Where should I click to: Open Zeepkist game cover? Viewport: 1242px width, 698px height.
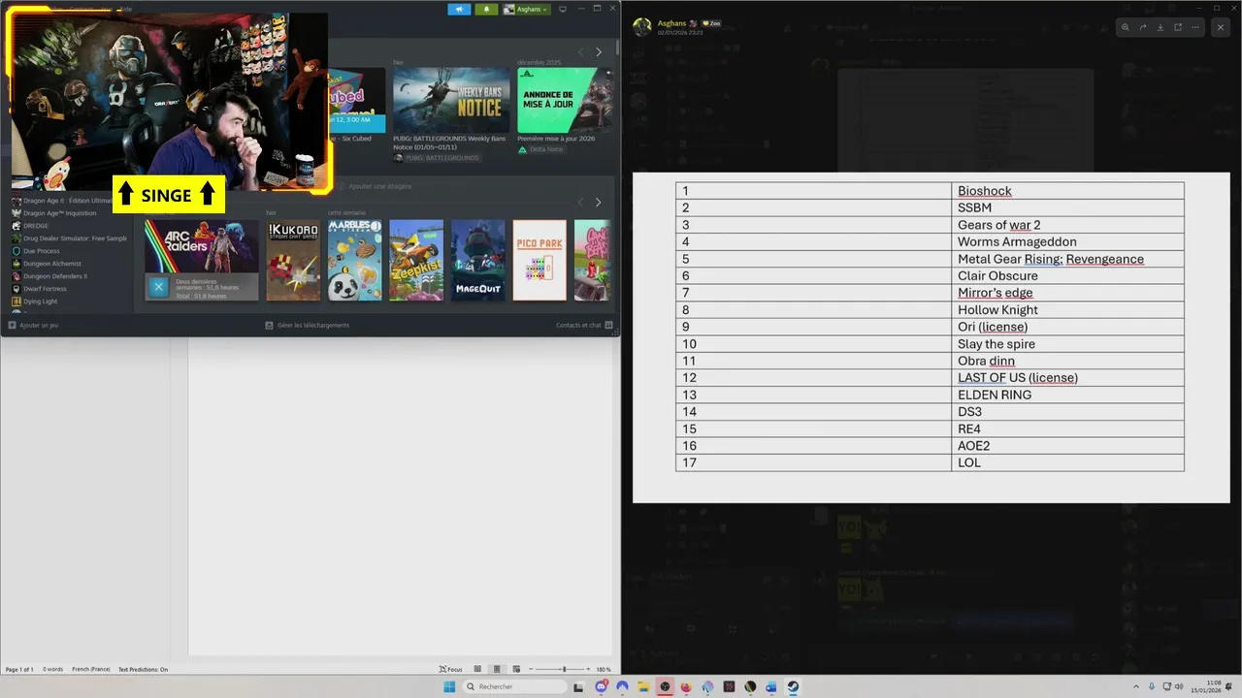(416, 260)
